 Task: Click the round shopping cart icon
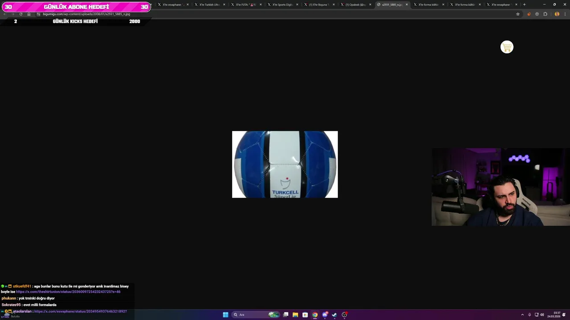coord(507,47)
